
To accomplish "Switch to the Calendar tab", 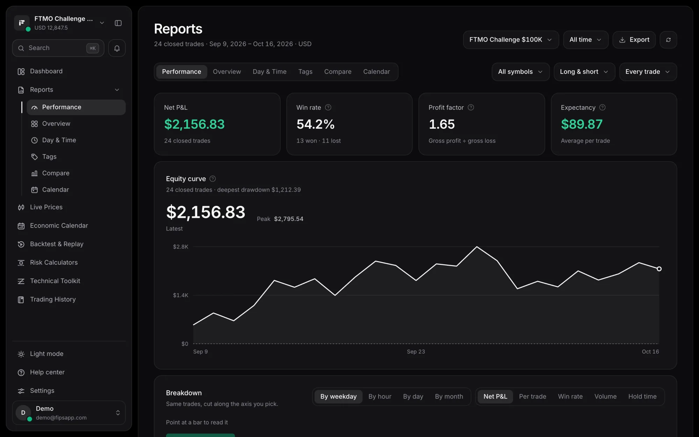I will point(376,72).
